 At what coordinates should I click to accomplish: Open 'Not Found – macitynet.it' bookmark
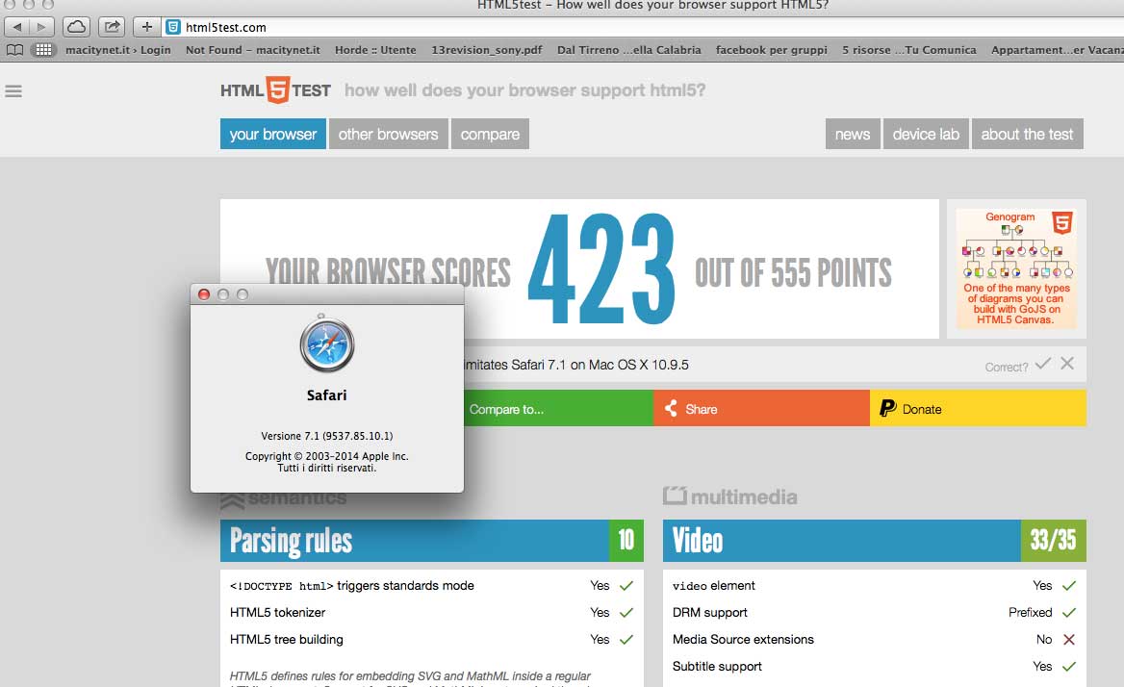253,49
